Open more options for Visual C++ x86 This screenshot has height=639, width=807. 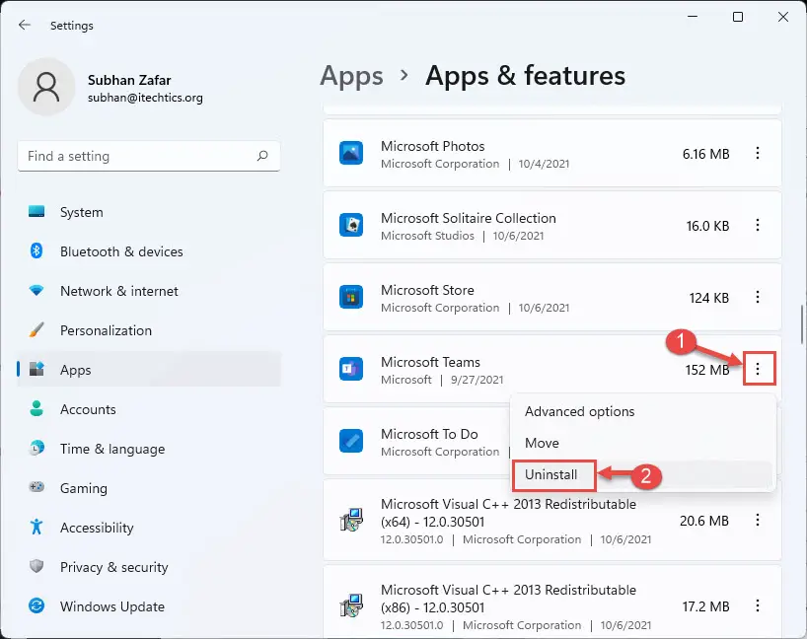click(x=757, y=605)
